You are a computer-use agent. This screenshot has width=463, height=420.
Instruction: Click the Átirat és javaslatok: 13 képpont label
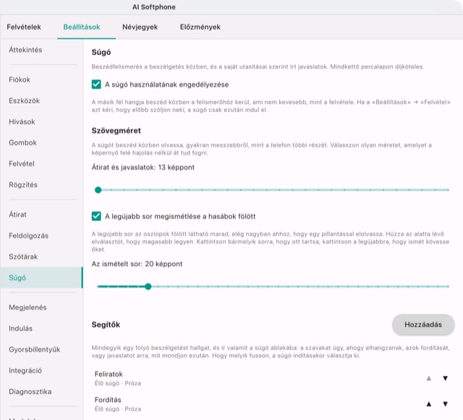point(143,168)
